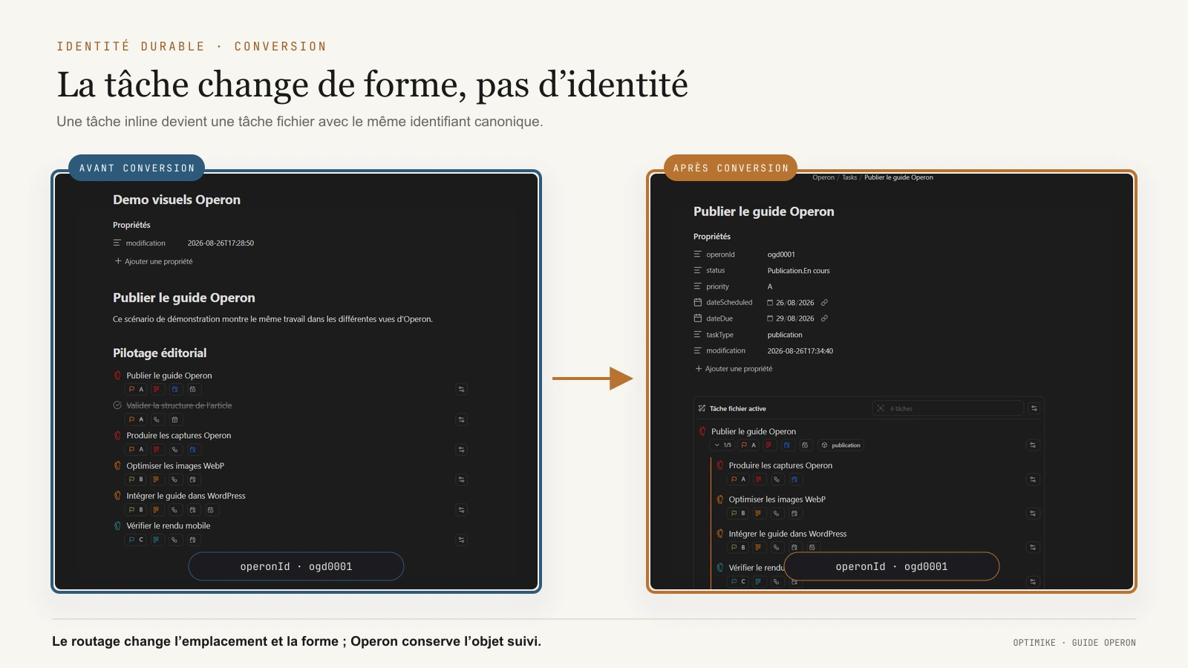This screenshot has width=1188, height=668.
Task: Click Ajouter une propriété in after-conversion panel
Action: pyautogui.click(x=734, y=369)
